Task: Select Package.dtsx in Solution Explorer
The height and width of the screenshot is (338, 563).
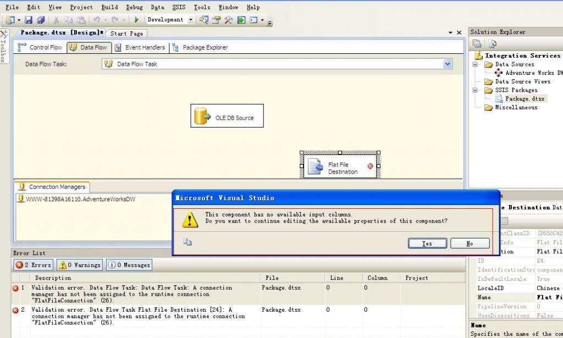Action: [x=525, y=99]
